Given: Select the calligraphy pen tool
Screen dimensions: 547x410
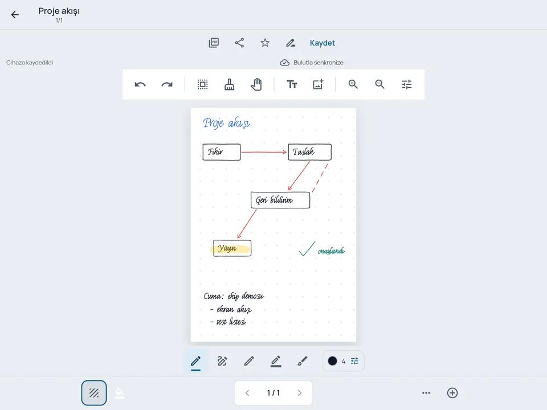Looking at the screenshot, I should tap(222, 361).
